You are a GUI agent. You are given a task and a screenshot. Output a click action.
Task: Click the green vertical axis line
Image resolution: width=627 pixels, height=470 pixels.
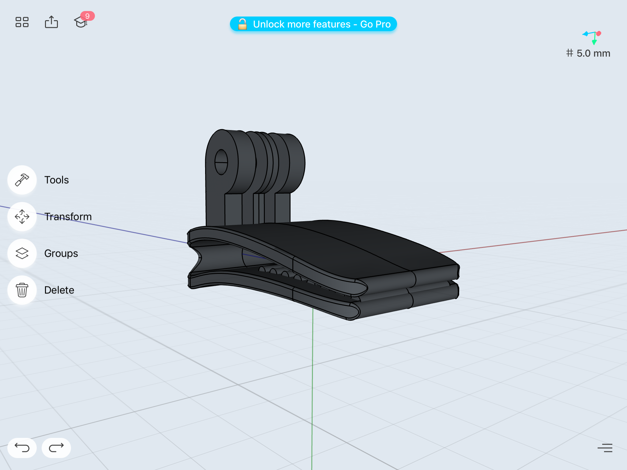pyautogui.click(x=312, y=382)
